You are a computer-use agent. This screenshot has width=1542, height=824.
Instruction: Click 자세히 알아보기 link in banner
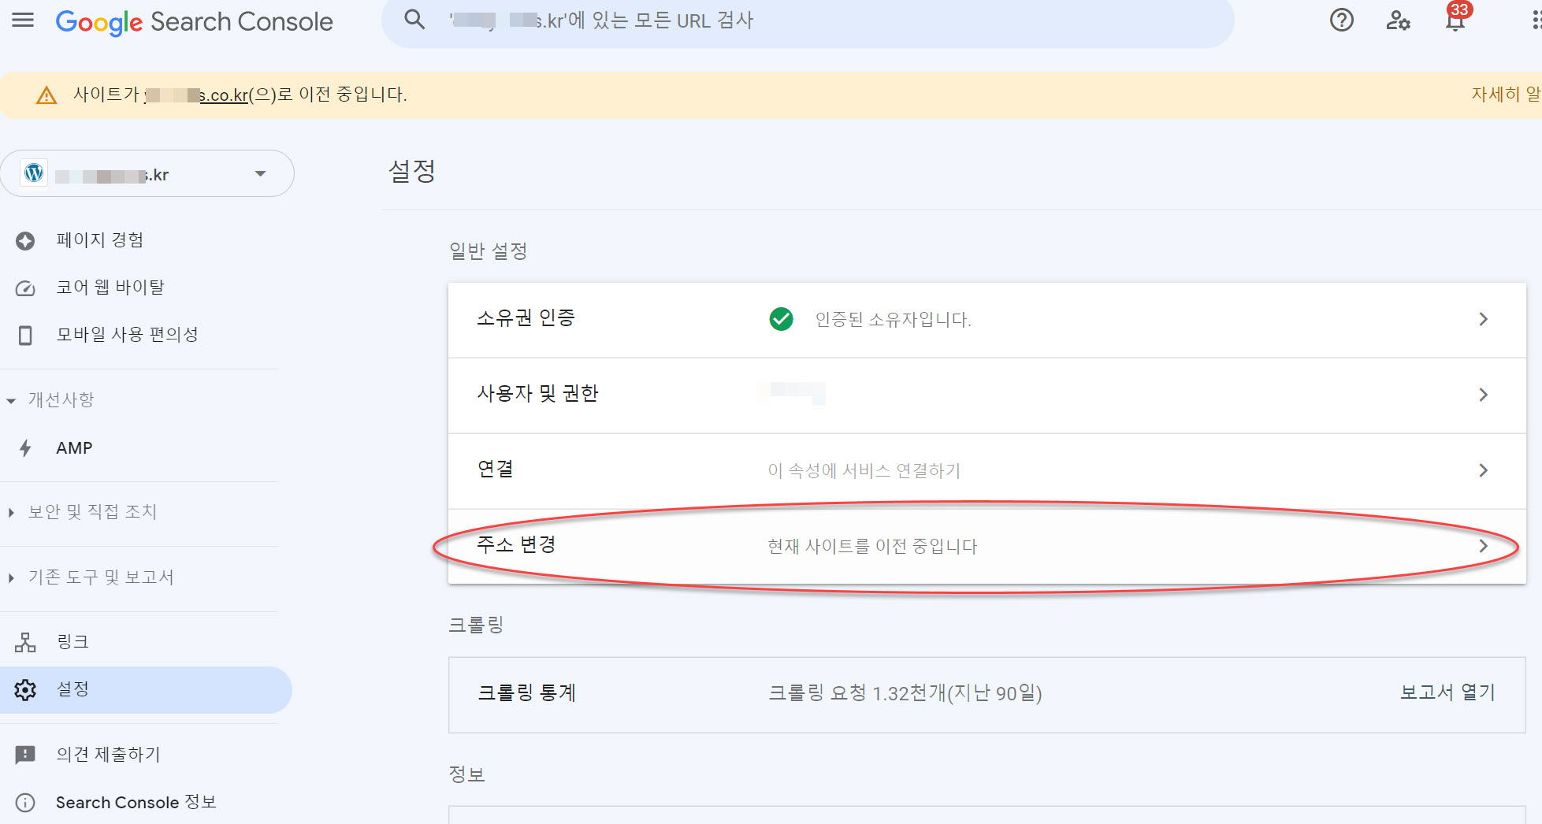(x=1506, y=95)
